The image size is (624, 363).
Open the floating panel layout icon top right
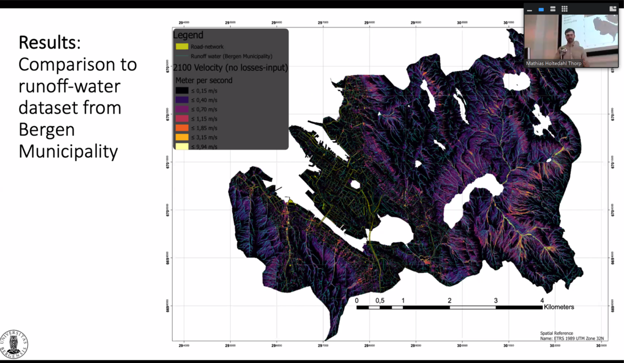613,8
